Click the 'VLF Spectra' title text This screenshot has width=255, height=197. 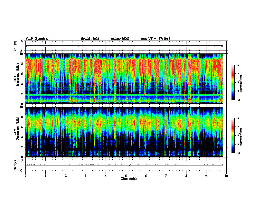[36, 39]
